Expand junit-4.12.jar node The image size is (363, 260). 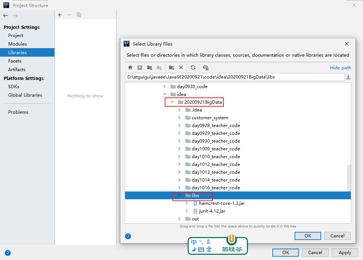click(x=187, y=211)
